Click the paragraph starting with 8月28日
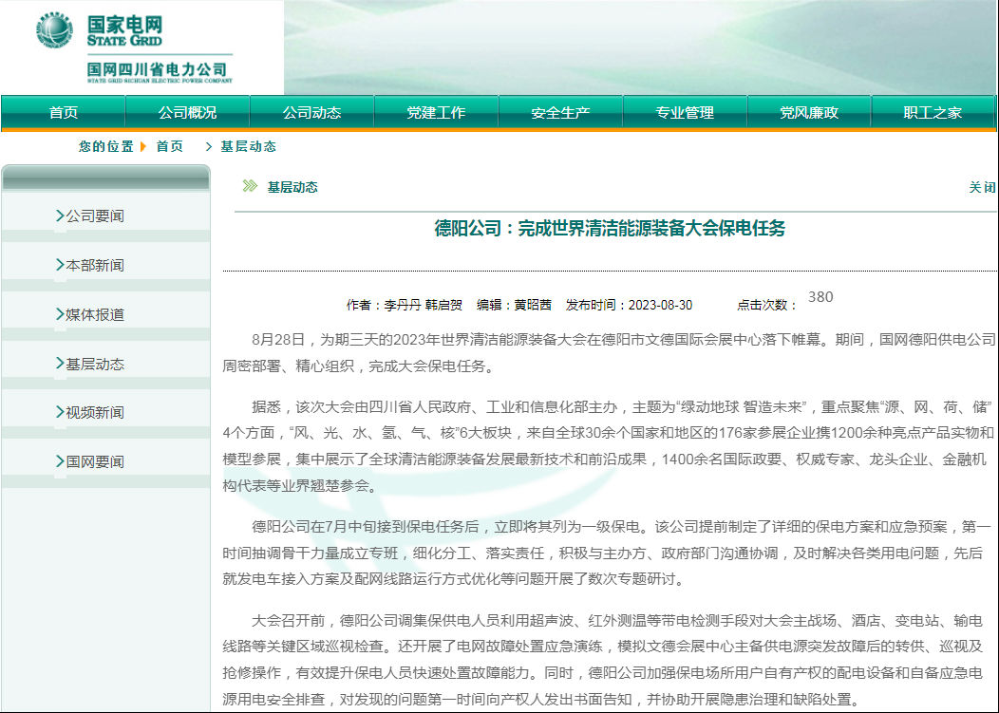The height and width of the screenshot is (713, 999). click(x=609, y=353)
